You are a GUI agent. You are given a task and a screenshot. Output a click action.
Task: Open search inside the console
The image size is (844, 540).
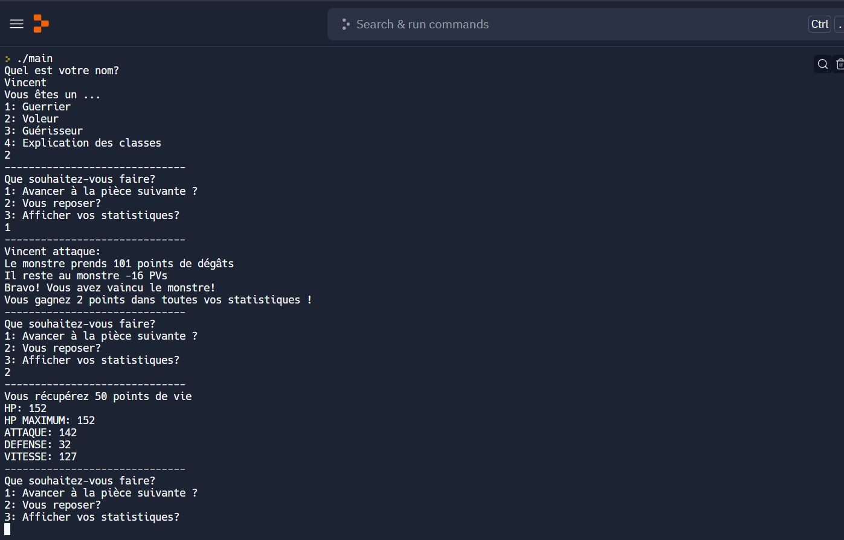pyautogui.click(x=823, y=64)
